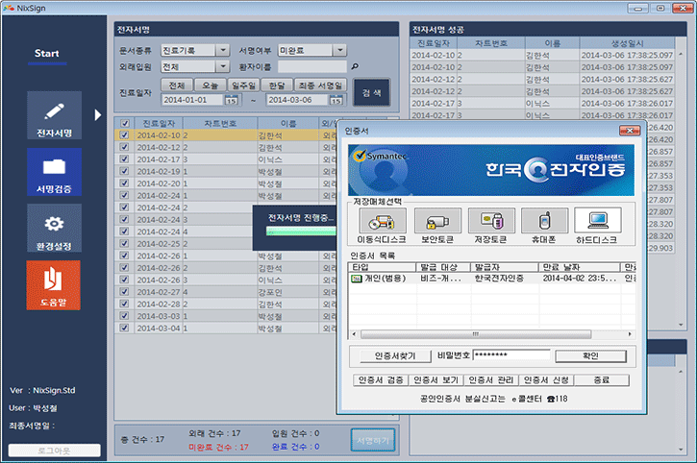The height and width of the screenshot is (463, 697).
Task: Click the 인증서 보기 tab button
Action: point(436,380)
